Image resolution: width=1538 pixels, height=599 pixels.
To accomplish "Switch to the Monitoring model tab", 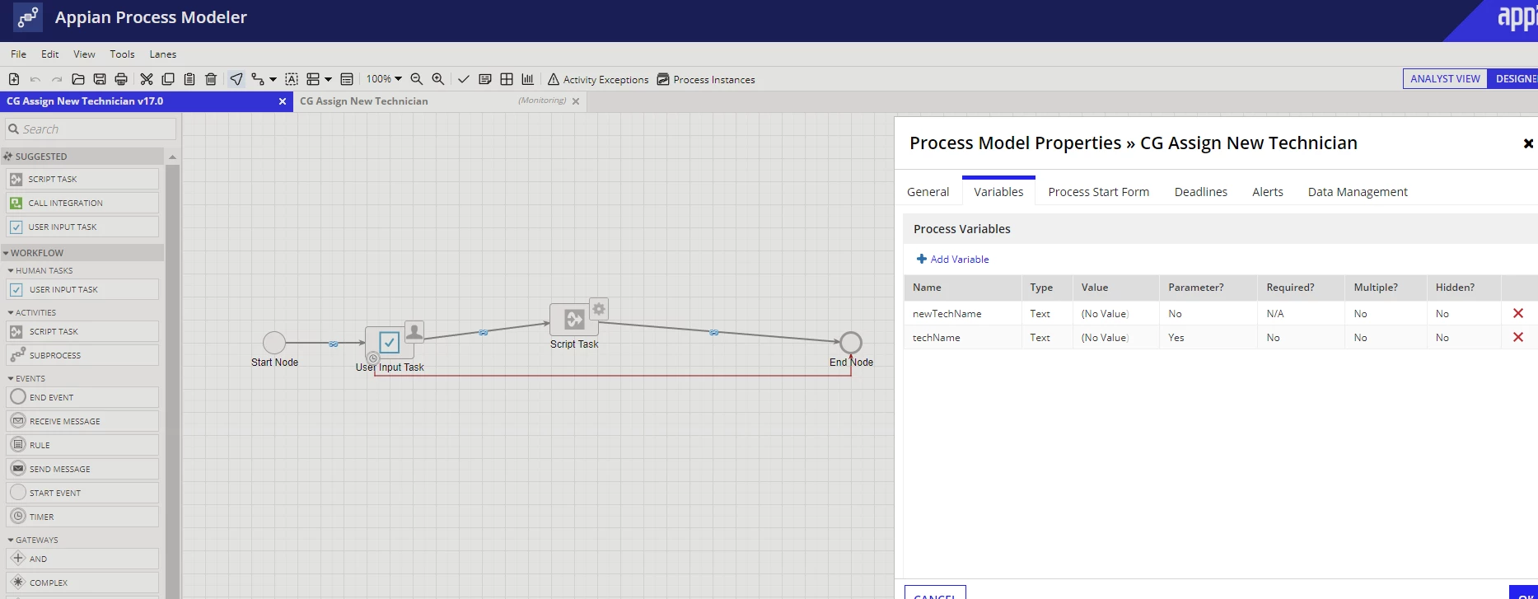I will [439, 101].
